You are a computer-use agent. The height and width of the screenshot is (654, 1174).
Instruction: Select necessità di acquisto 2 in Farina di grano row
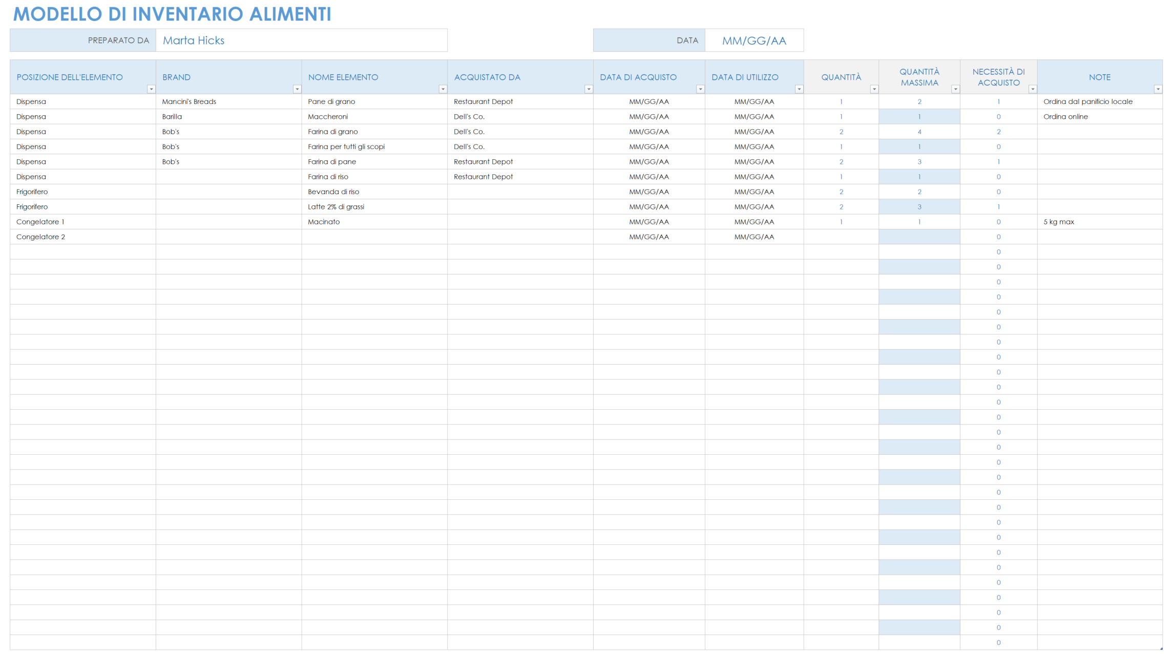[998, 132]
